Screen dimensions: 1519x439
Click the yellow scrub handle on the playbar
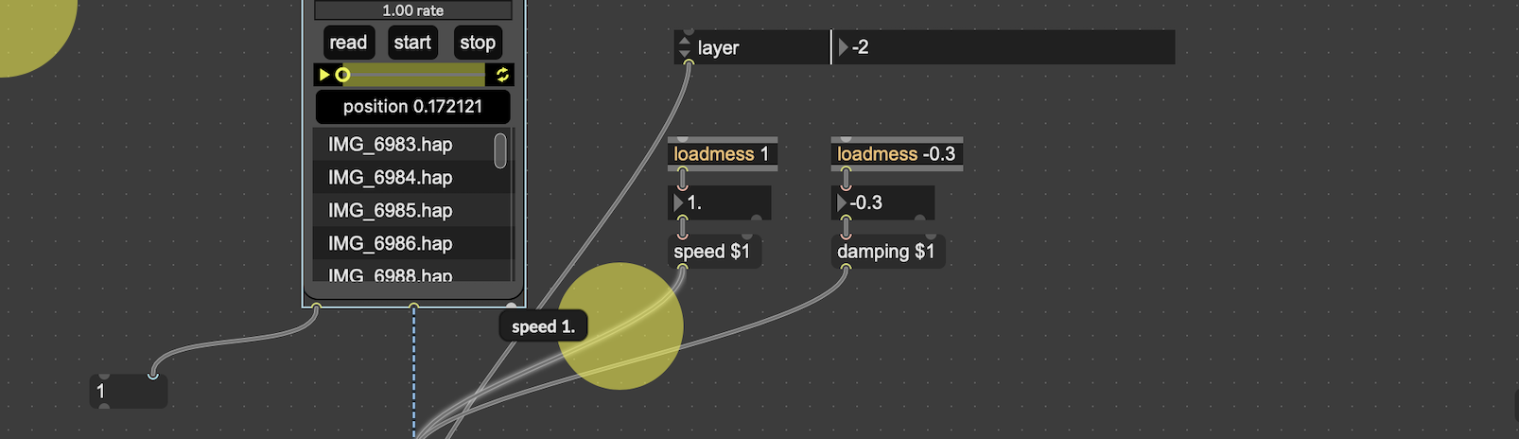pyautogui.click(x=342, y=75)
